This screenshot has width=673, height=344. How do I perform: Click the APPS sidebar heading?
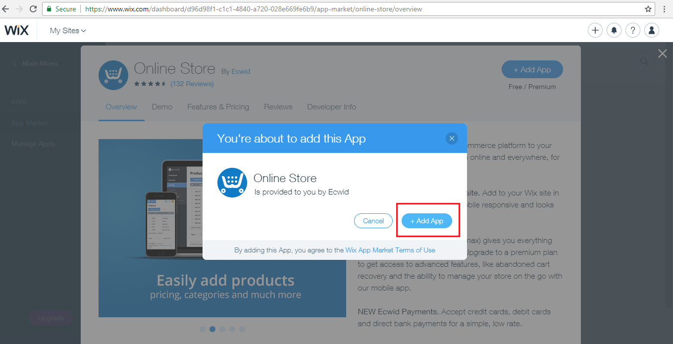click(x=19, y=102)
